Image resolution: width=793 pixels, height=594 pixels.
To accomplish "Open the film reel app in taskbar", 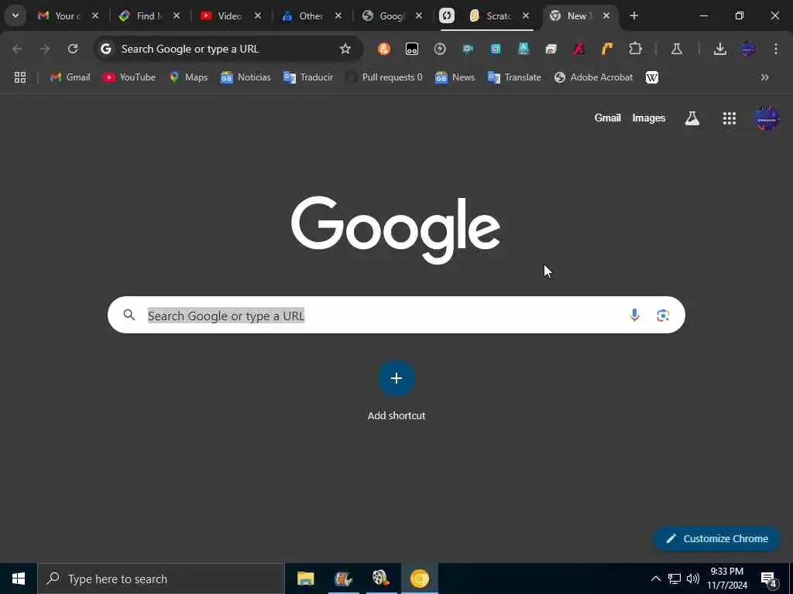I will 381,579.
